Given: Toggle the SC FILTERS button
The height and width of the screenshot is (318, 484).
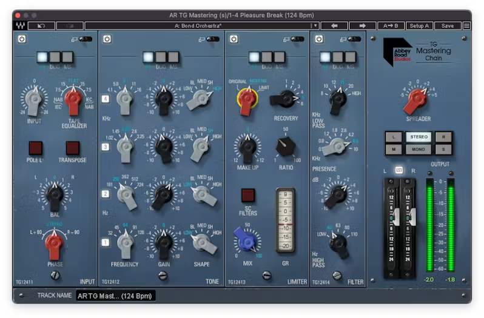Looking at the screenshot, I should coord(248,195).
